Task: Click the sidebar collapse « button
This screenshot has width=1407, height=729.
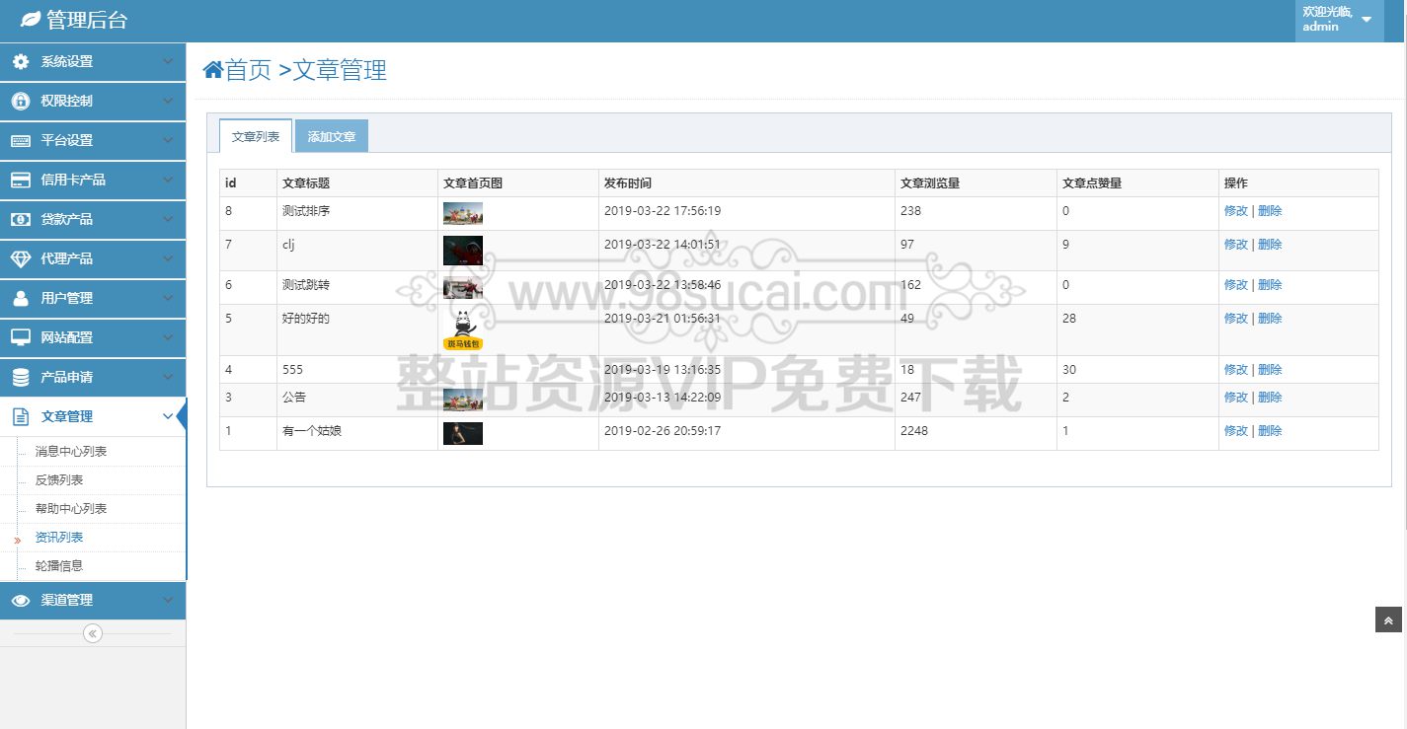Action: [x=92, y=633]
